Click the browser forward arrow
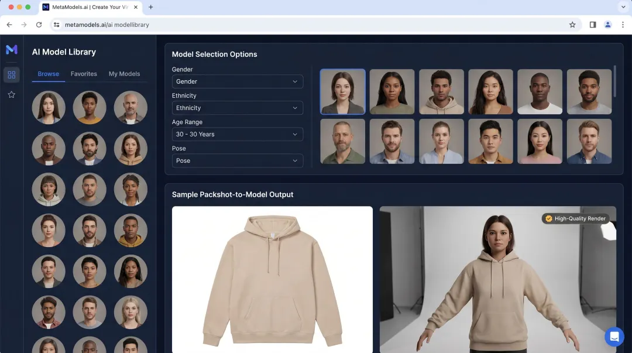This screenshot has height=353, width=632. (24, 25)
